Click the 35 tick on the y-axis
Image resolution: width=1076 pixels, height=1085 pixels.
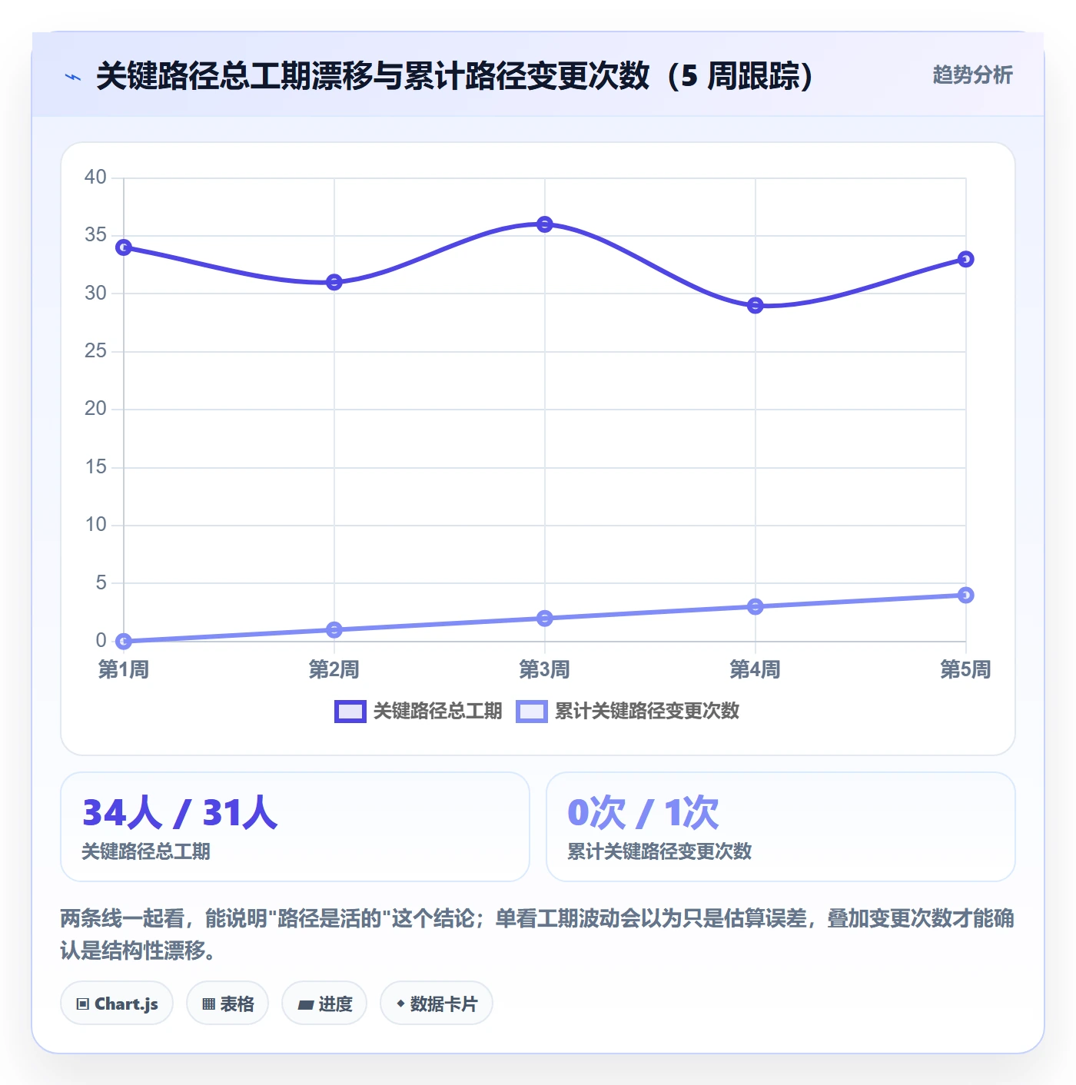pos(96,235)
